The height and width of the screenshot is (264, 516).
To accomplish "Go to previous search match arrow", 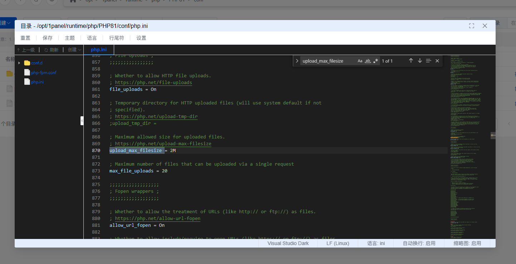I will tap(411, 61).
